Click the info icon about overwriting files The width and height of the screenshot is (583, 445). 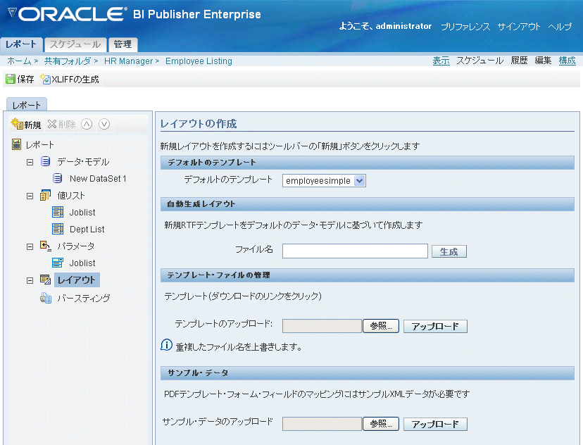pos(166,345)
